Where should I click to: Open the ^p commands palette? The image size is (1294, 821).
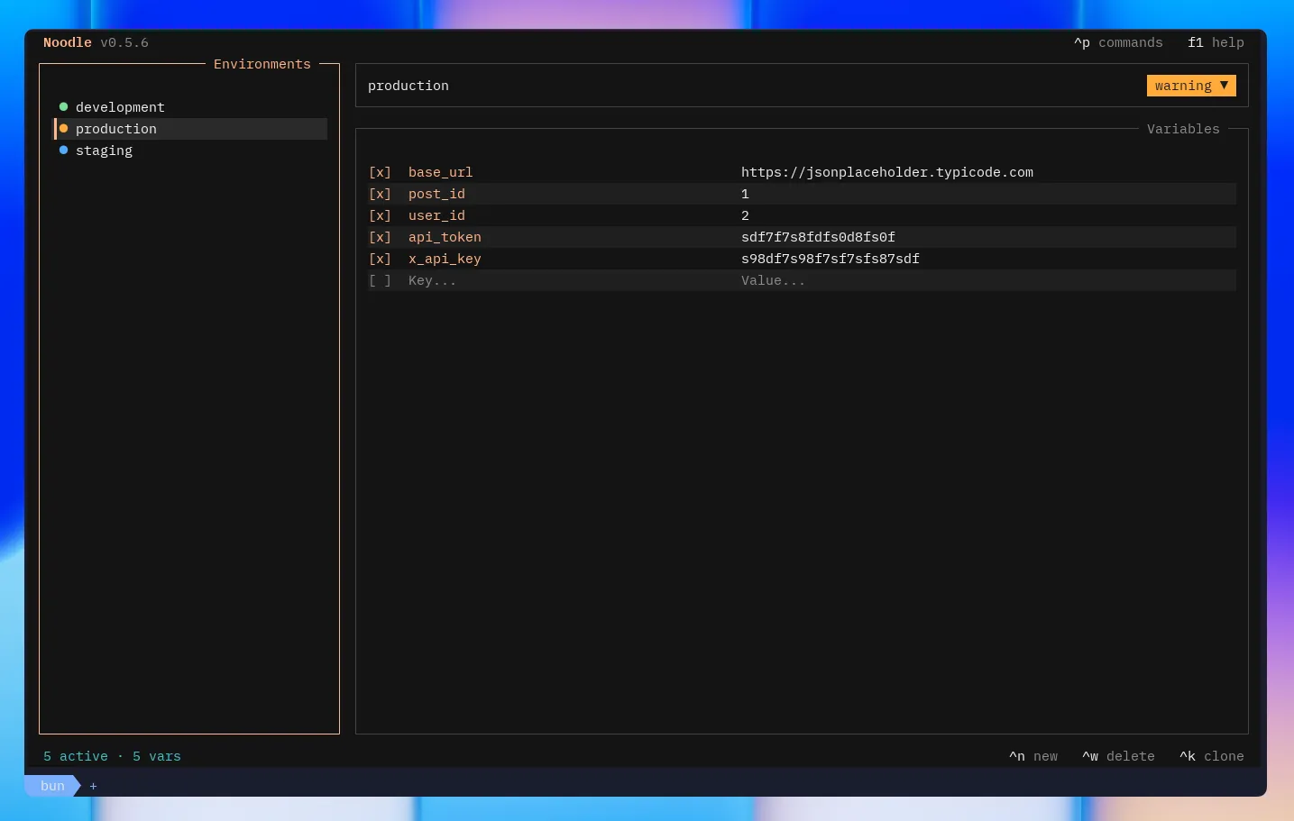(1118, 42)
